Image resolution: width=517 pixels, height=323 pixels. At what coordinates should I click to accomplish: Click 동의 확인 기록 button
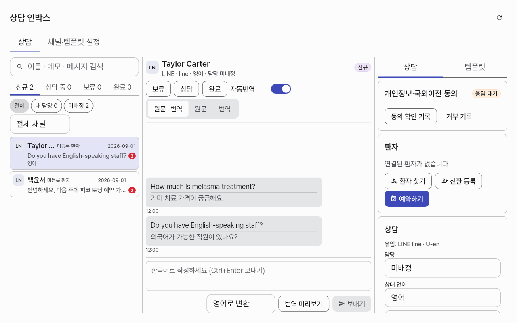pyautogui.click(x=411, y=116)
